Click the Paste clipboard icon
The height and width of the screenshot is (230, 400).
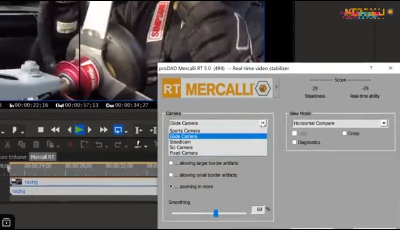click(36, 144)
